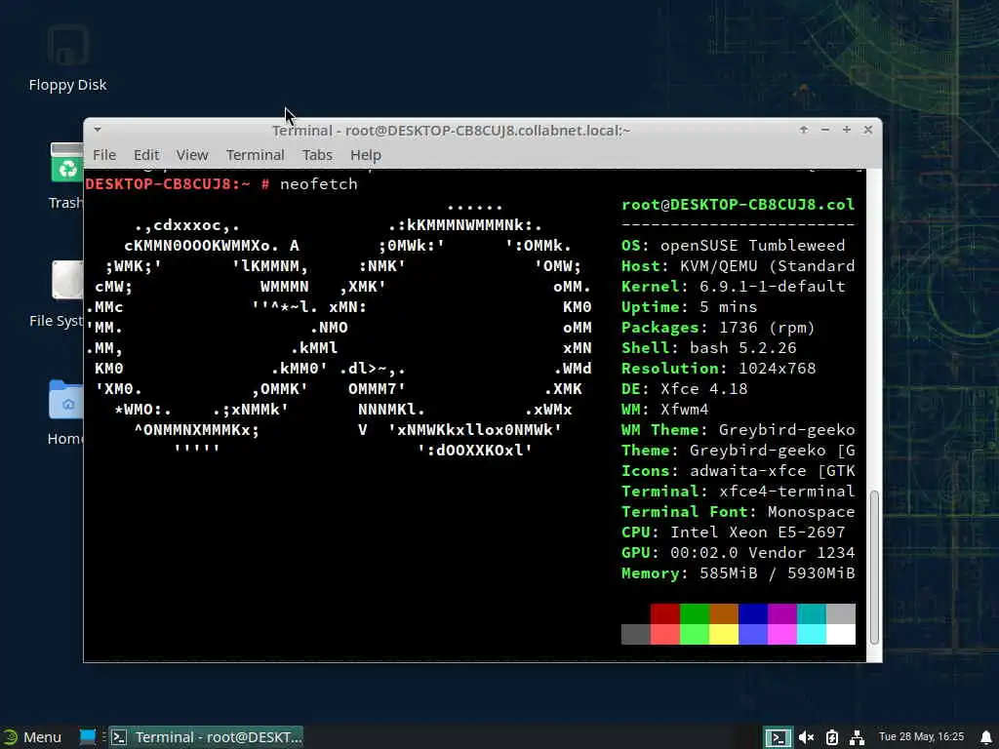Open the window menu arrow in the titlebar

[98, 130]
